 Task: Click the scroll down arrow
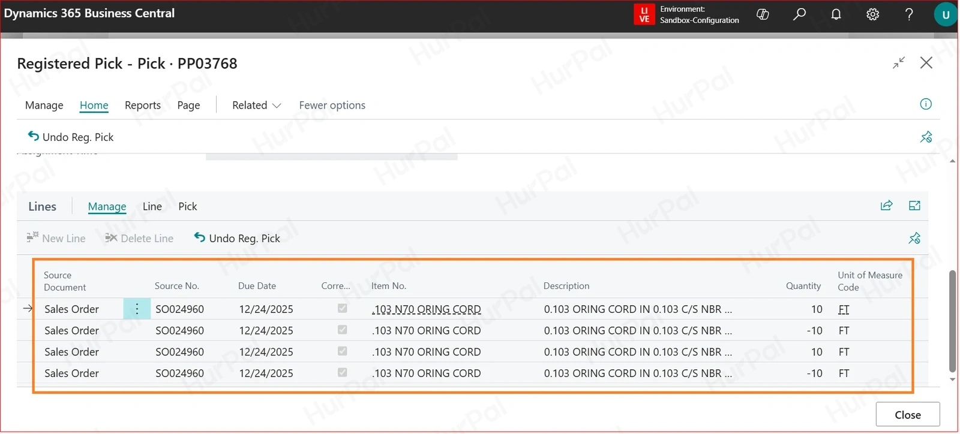click(953, 379)
